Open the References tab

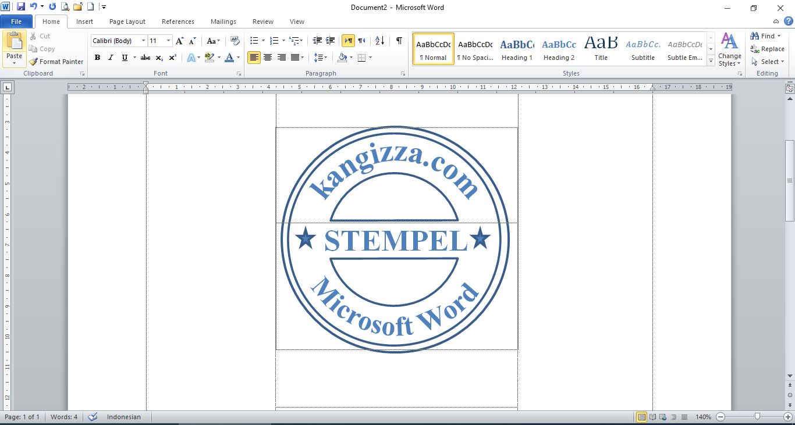pyautogui.click(x=178, y=22)
